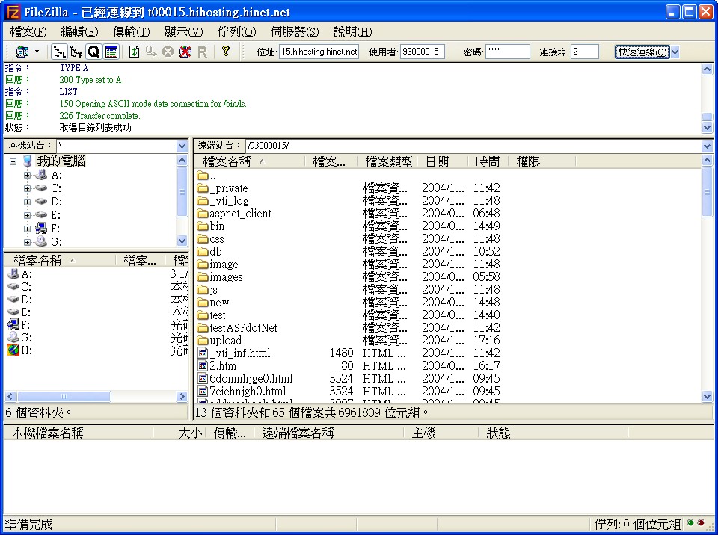The width and height of the screenshot is (718, 535).
Task: Refresh the file listing
Action: click(x=134, y=52)
